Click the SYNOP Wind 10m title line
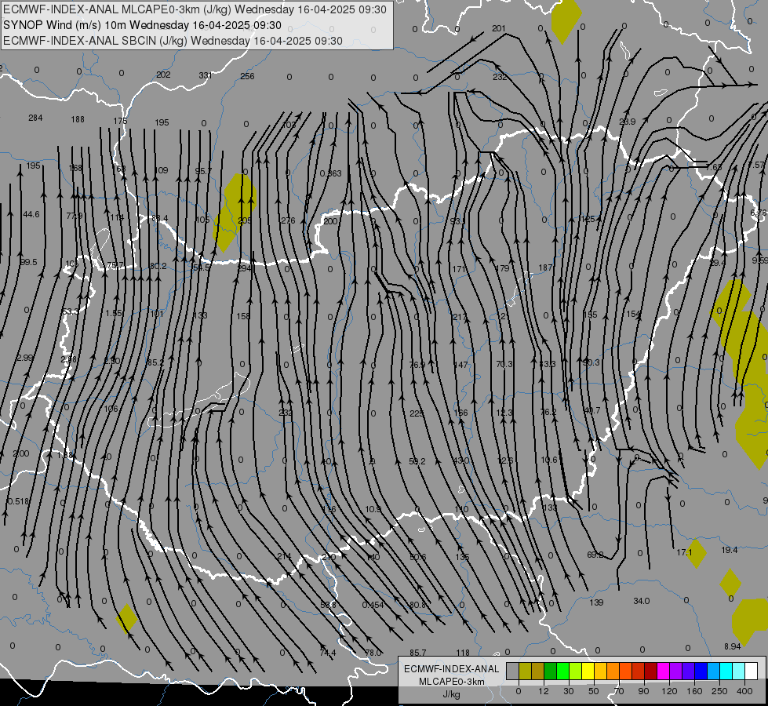This screenshot has width=768, height=706. pos(142,25)
